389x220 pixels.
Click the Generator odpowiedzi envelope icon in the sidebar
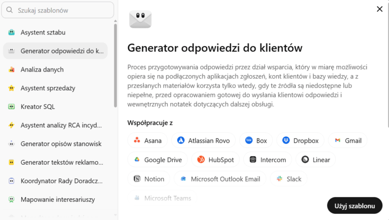coord(12,51)
